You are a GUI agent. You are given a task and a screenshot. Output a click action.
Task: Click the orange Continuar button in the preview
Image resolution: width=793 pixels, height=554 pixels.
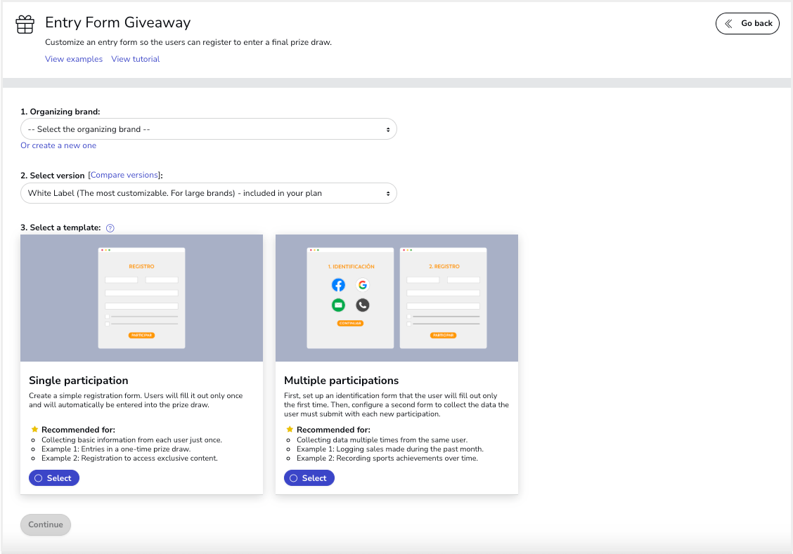click(x=349, y=323)
